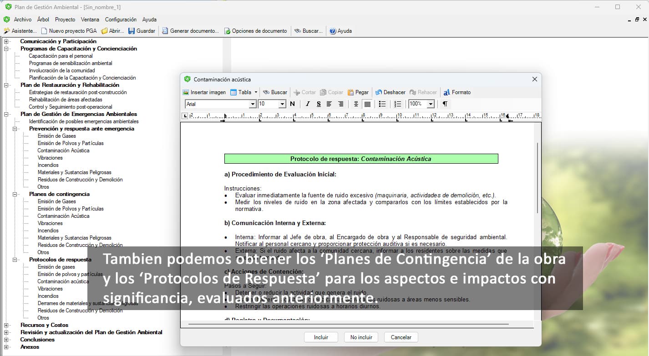649x356 pixels.
Task: Click Pegar clipboard button
Action: click(358, 92)
